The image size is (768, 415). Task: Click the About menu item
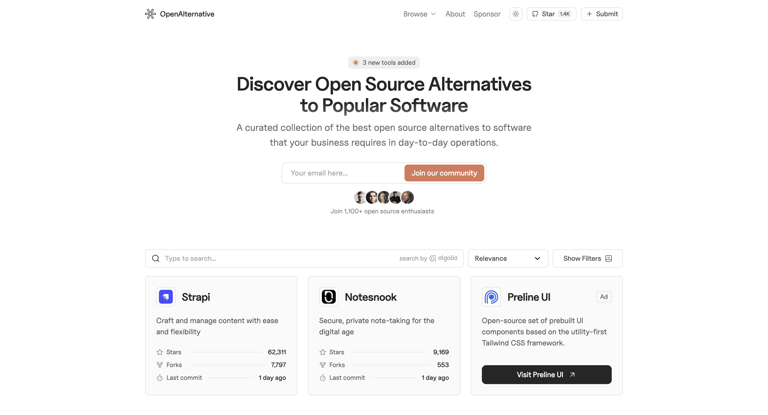tap(455, 14)
